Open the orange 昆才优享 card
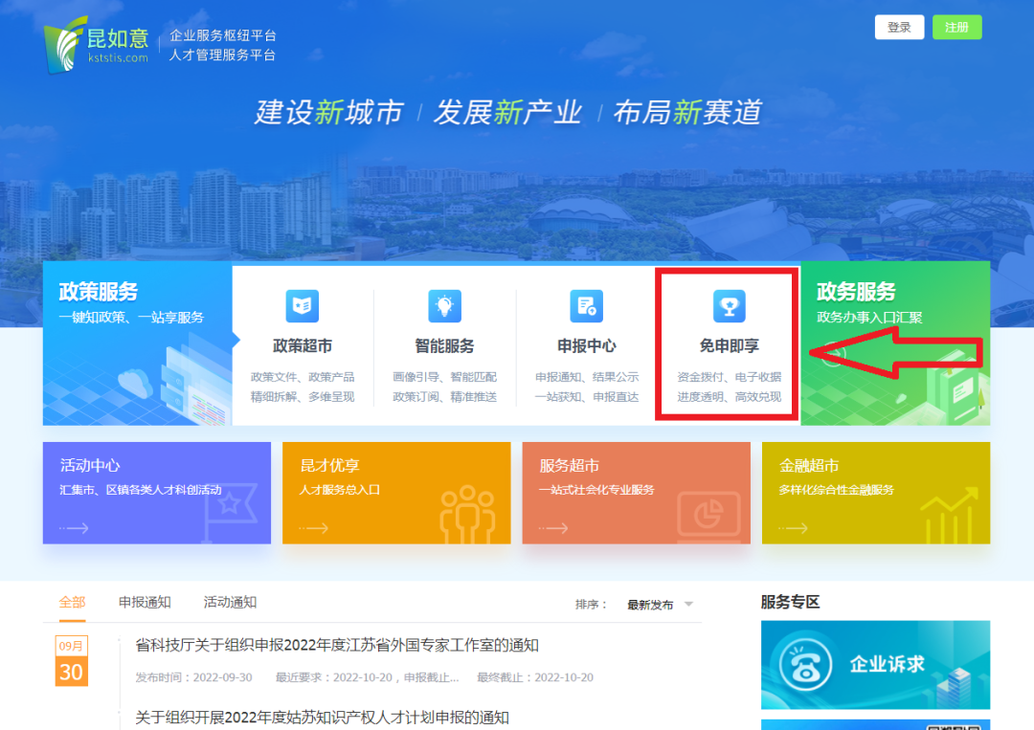The height and width of the screenshot is (730, 1034). tap(395, 493)
